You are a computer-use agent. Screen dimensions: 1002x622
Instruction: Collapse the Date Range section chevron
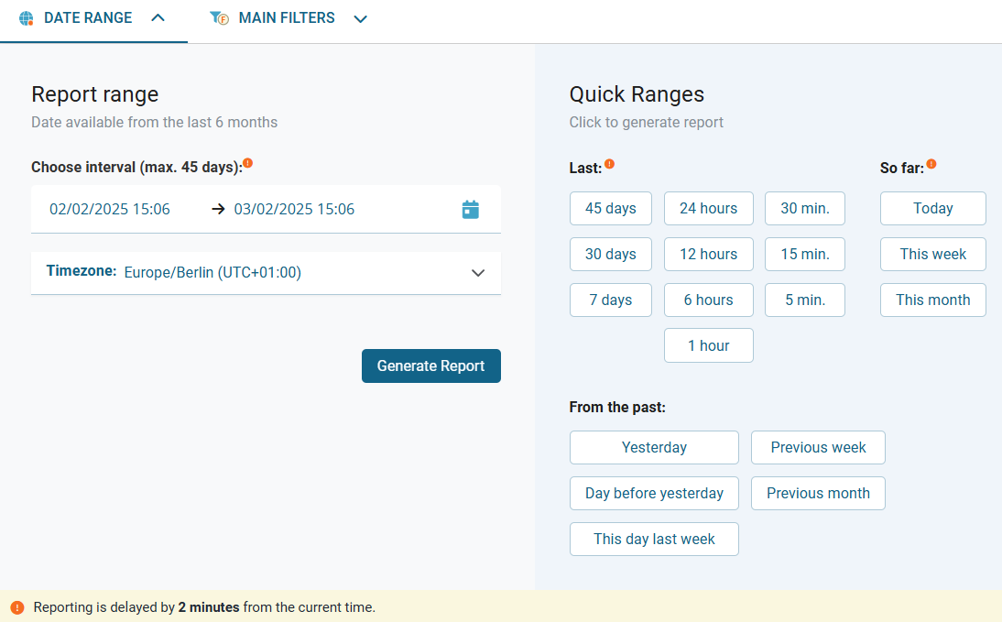158,18
